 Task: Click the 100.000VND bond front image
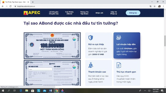pos(52,46)
